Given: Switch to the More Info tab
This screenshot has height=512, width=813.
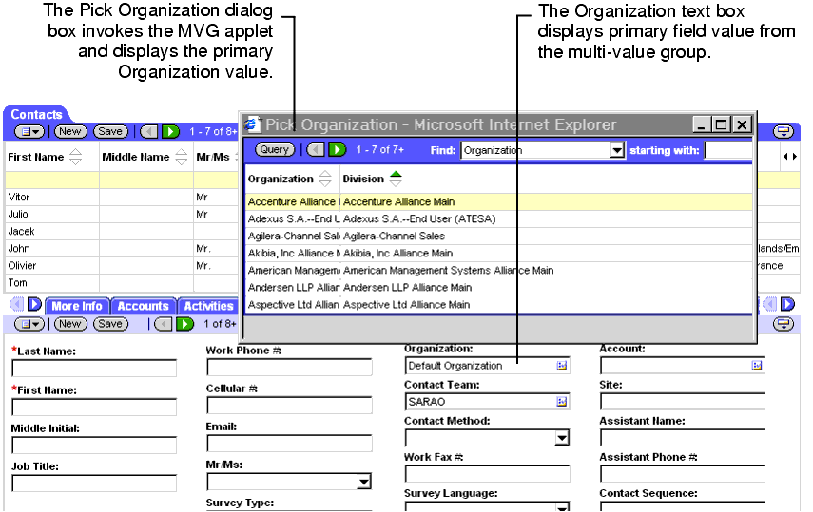Looking at the screenshot, I should coord(77,306).
